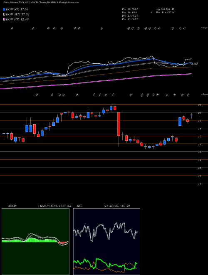
Task: Click the 12 price axis label
Action: [x=199, y=176]
